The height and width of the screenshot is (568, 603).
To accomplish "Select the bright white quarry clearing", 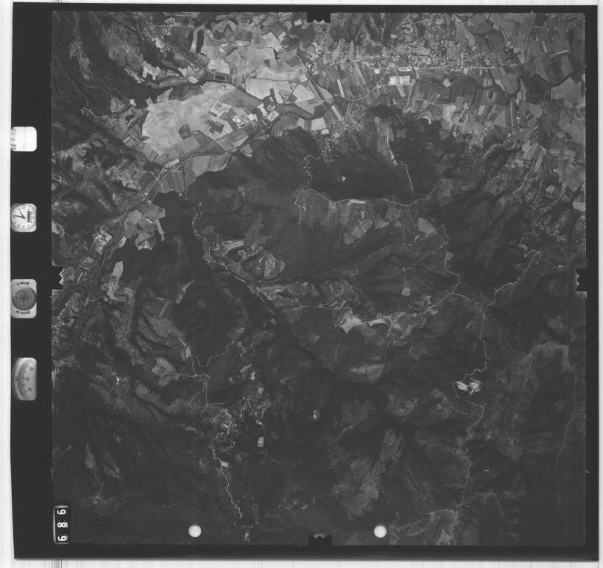I will 466,386.
